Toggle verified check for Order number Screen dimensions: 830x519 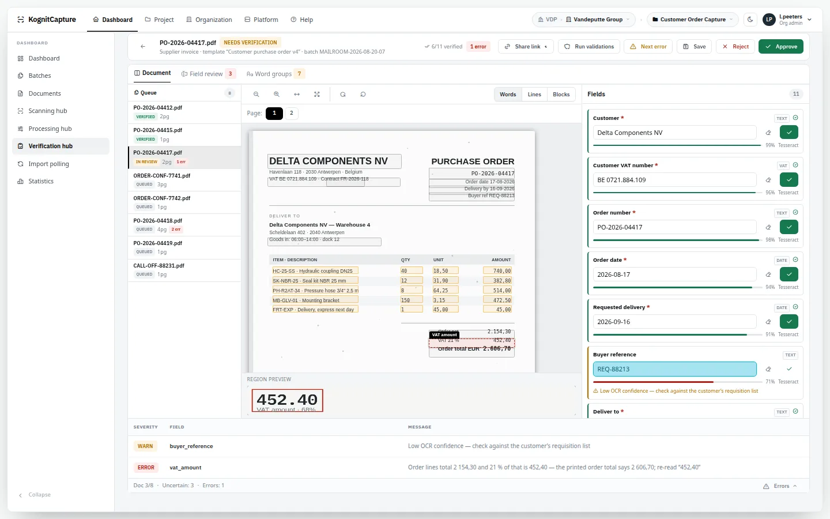point(789,227)
